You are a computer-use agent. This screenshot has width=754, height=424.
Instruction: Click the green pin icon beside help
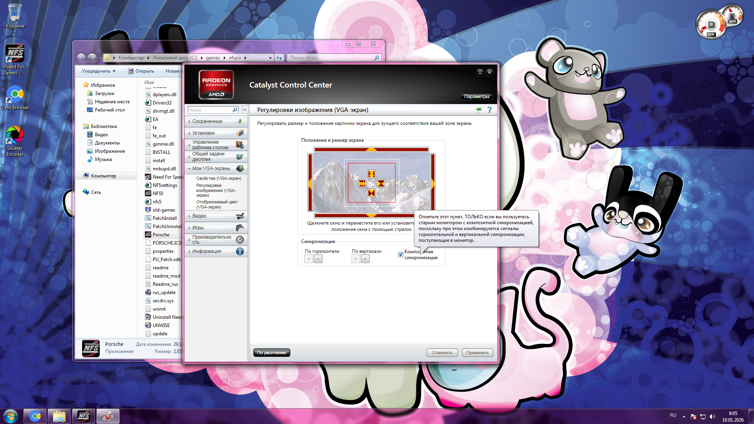[x=478, y=110]
